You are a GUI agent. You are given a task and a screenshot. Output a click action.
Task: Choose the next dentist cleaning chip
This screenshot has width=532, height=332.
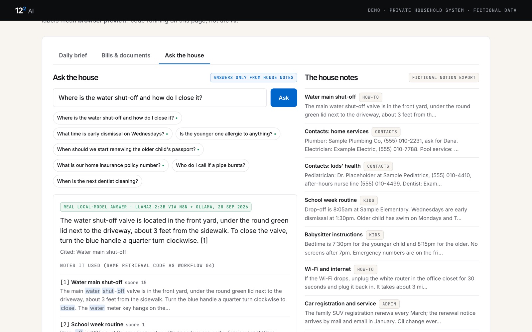97,181
